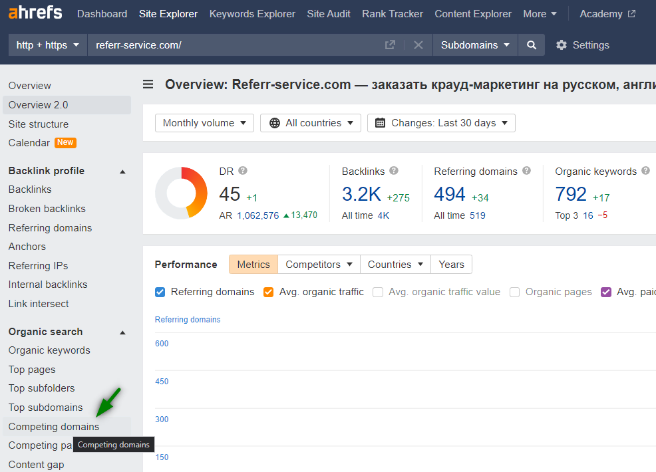Open Keywords Explorer
Screen dimensions: 656x472
(x=252, y=14)
